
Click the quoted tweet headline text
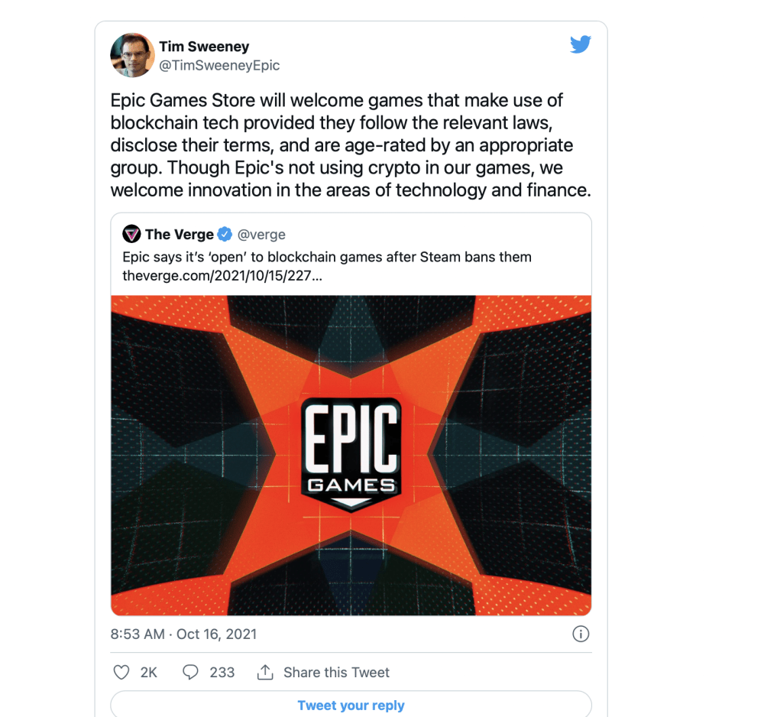[x=327, y=257]
